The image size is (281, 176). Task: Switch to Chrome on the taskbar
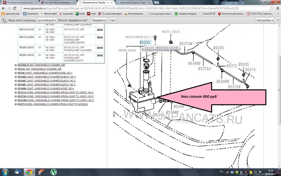29,172
